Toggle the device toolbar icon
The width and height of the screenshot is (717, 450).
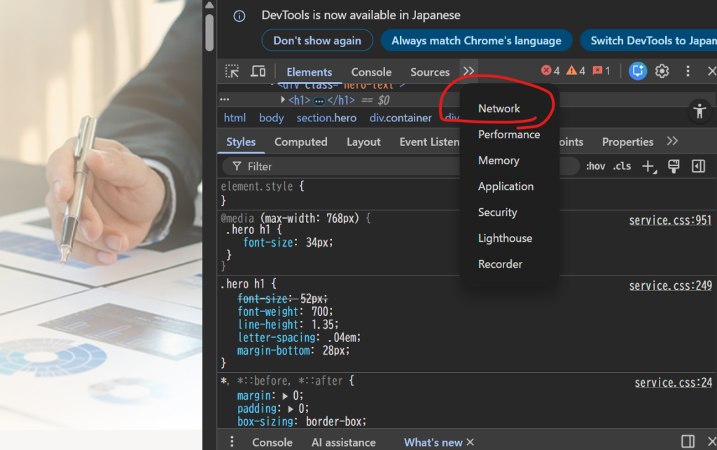pyautogui.click(x=258, y=71)
